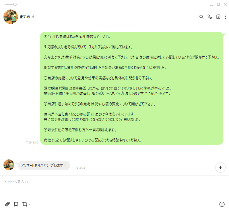Click the green survey response message bubble

(x=132, y=88)
